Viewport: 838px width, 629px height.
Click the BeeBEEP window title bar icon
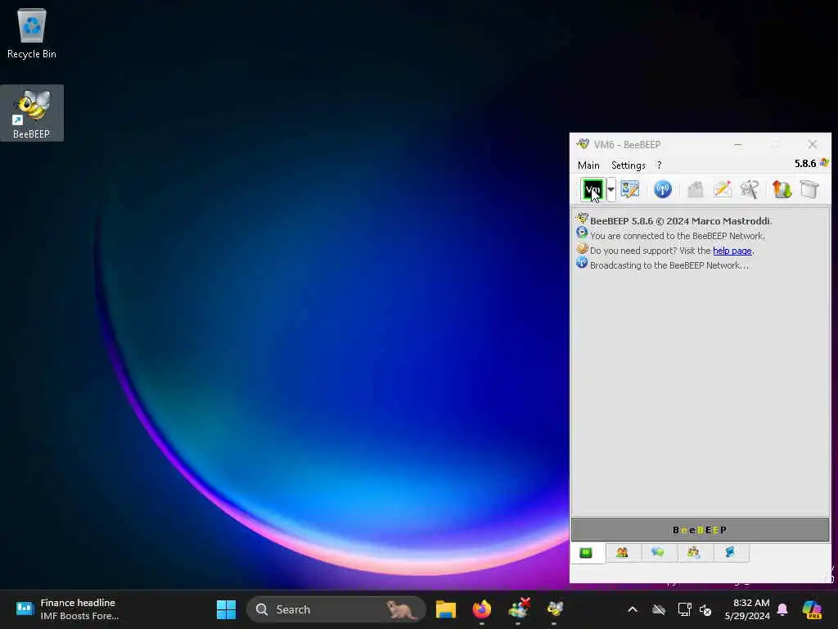(x=583, y=144)
